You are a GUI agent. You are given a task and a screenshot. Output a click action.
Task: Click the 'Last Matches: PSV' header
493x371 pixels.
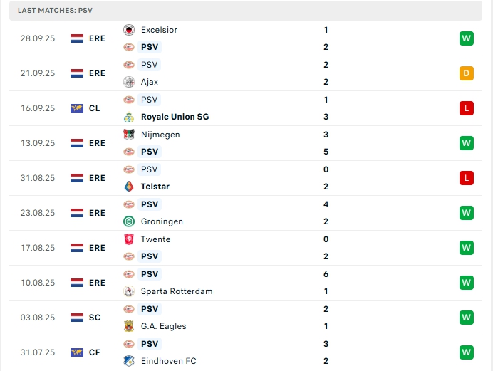pos(55,11)
